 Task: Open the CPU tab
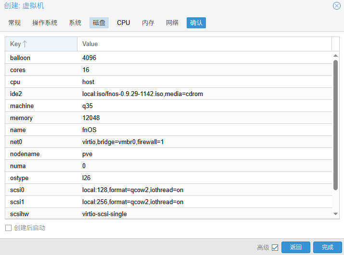124,23
